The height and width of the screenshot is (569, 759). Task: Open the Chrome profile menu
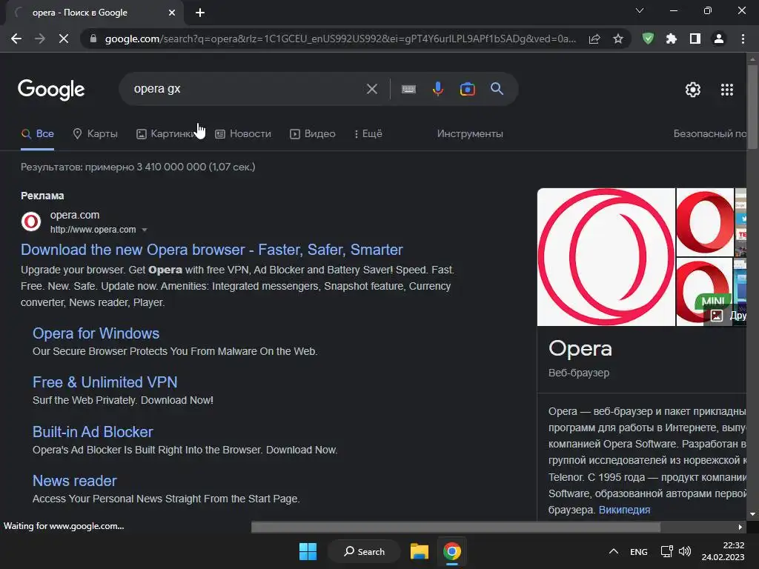click(x=719, y=39)
